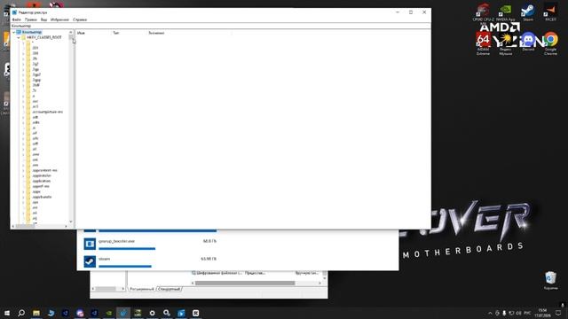This screenshot has width=568, height=319.
Task: Click the Registry Editor title bar icon
Action: (x=14, y=12)
